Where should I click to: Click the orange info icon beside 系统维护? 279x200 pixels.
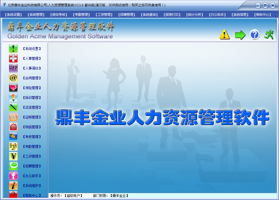[x=13, y=186]
